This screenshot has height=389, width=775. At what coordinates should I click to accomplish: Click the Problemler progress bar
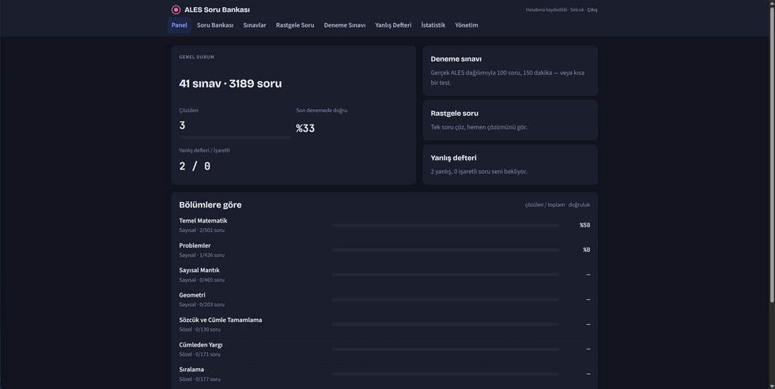pos(445,250)
